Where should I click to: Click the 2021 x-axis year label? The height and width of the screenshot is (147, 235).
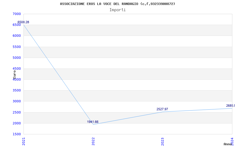point(23,141)
